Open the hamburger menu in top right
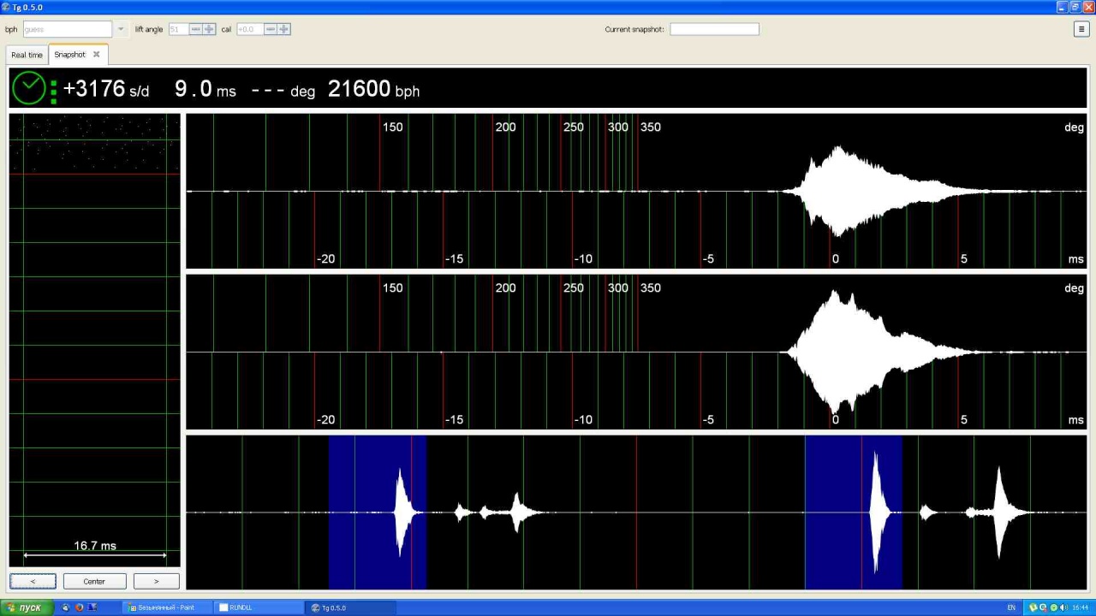Screen dimensions: 1096x616 (x=1081, y=29)
